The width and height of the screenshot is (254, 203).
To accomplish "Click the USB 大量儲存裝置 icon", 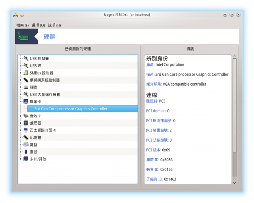I will [26, 94].
